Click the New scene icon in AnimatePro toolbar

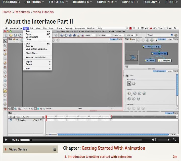tap(6, 35)
